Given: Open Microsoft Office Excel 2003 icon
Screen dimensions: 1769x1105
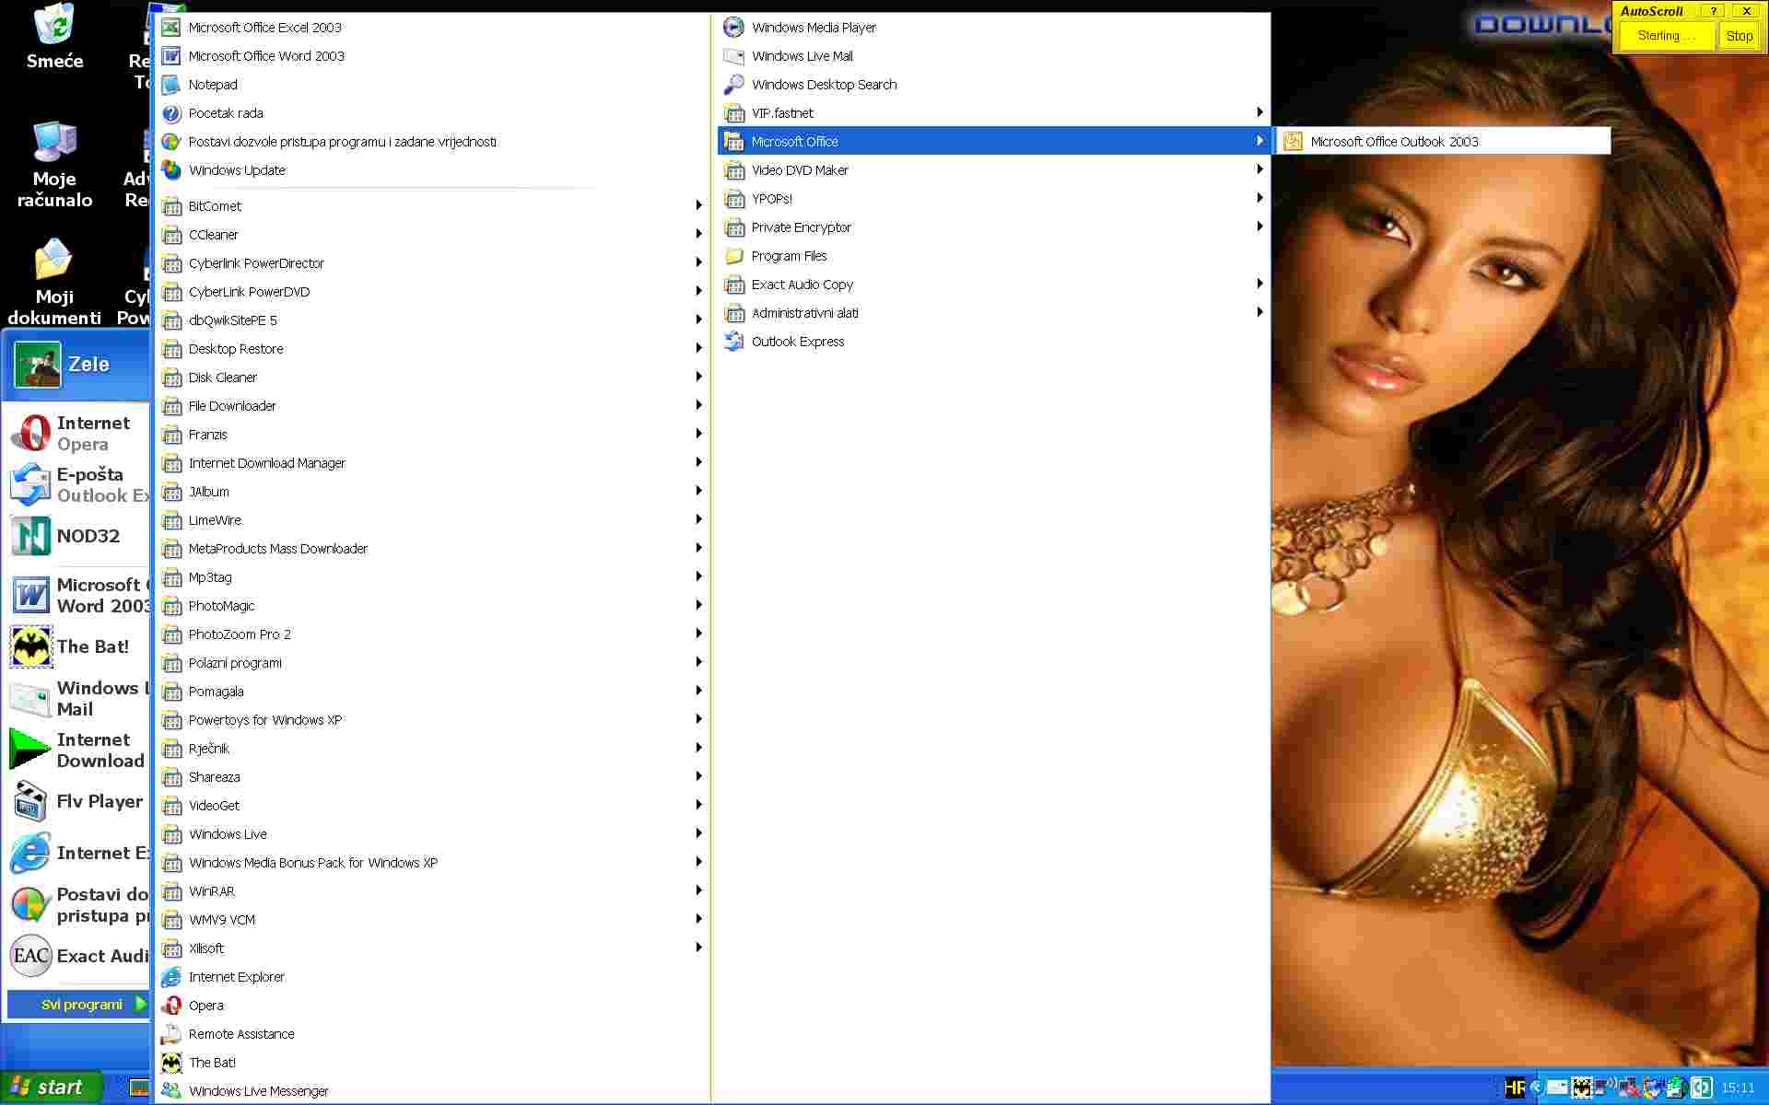Looking at the screenshot, I should [x=171, y=28].
